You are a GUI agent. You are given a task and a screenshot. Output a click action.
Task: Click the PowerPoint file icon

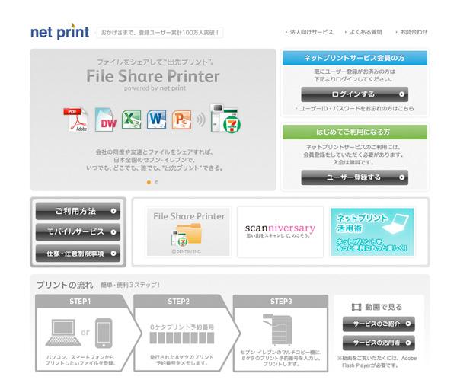click(x=182, y=120)
